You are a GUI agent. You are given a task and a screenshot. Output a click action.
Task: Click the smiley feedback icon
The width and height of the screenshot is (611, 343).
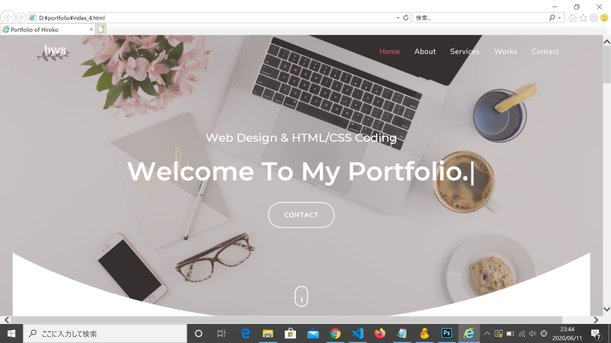click(604, 18)
